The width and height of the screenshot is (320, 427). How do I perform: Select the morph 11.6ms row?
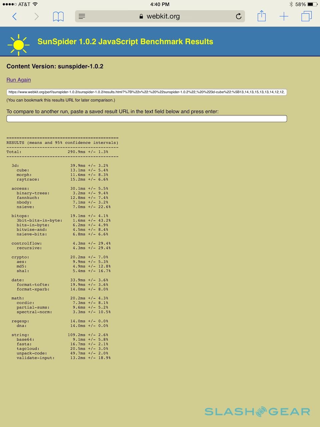62,175
